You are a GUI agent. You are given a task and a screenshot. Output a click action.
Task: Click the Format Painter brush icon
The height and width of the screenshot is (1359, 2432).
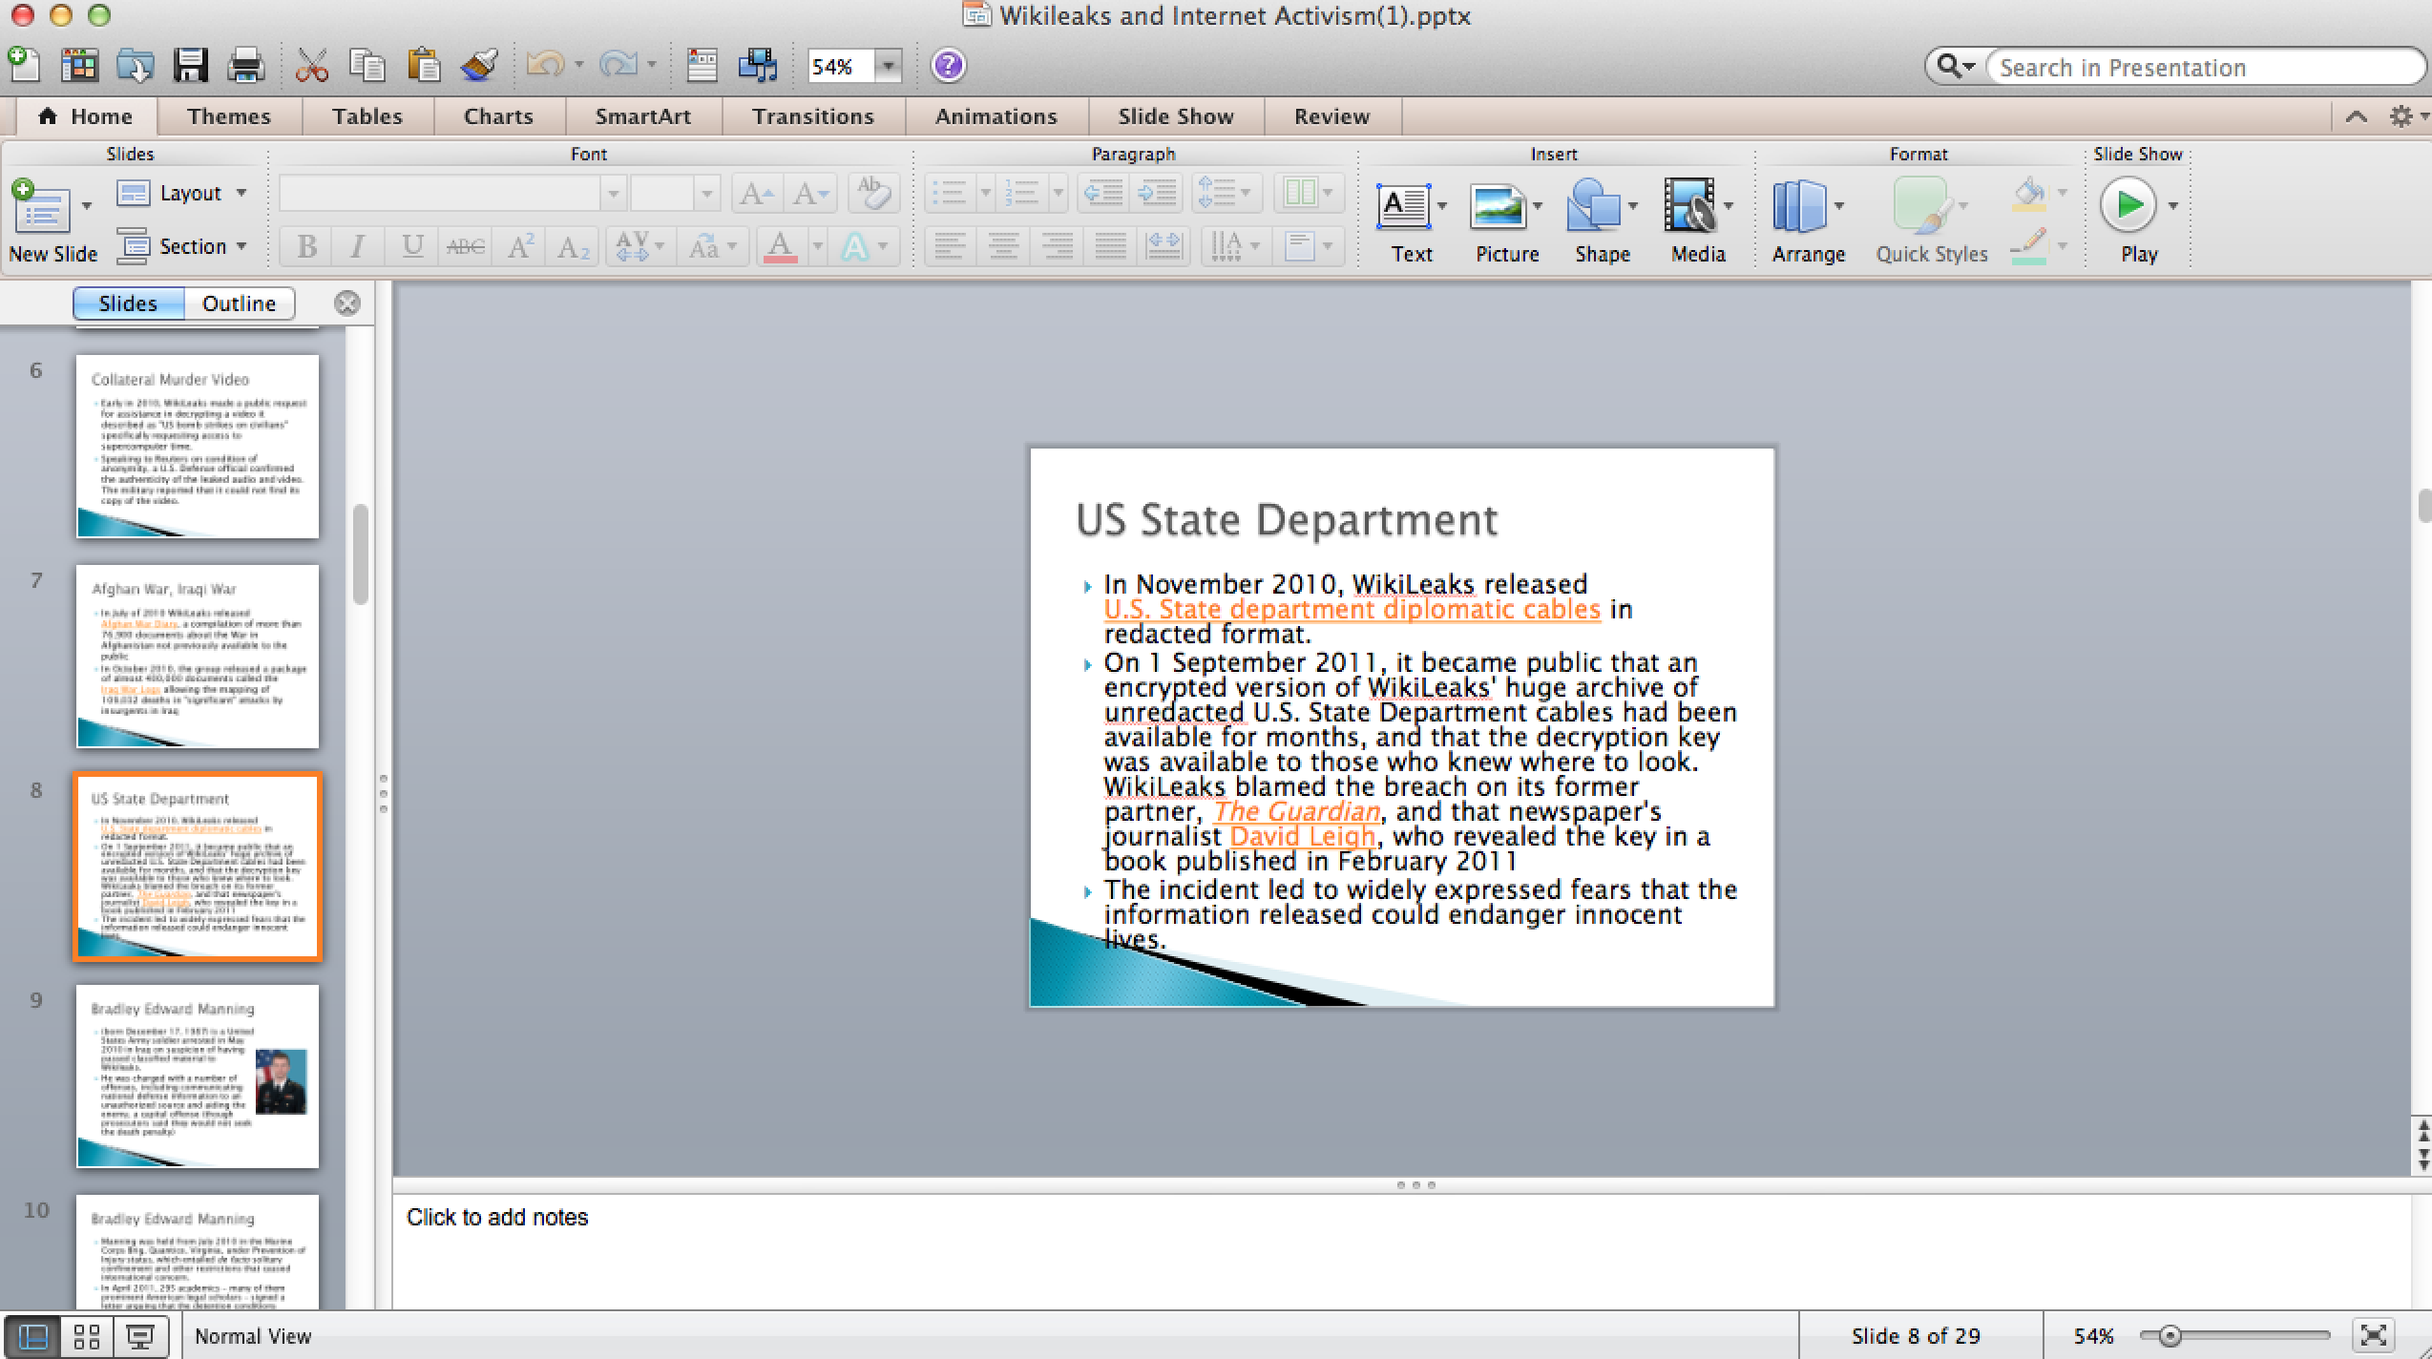coord(478,66)
